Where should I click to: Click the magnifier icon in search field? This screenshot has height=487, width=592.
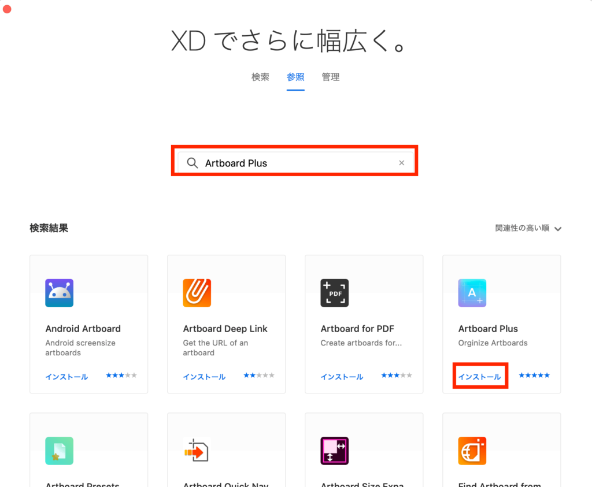tap(193, 163)
